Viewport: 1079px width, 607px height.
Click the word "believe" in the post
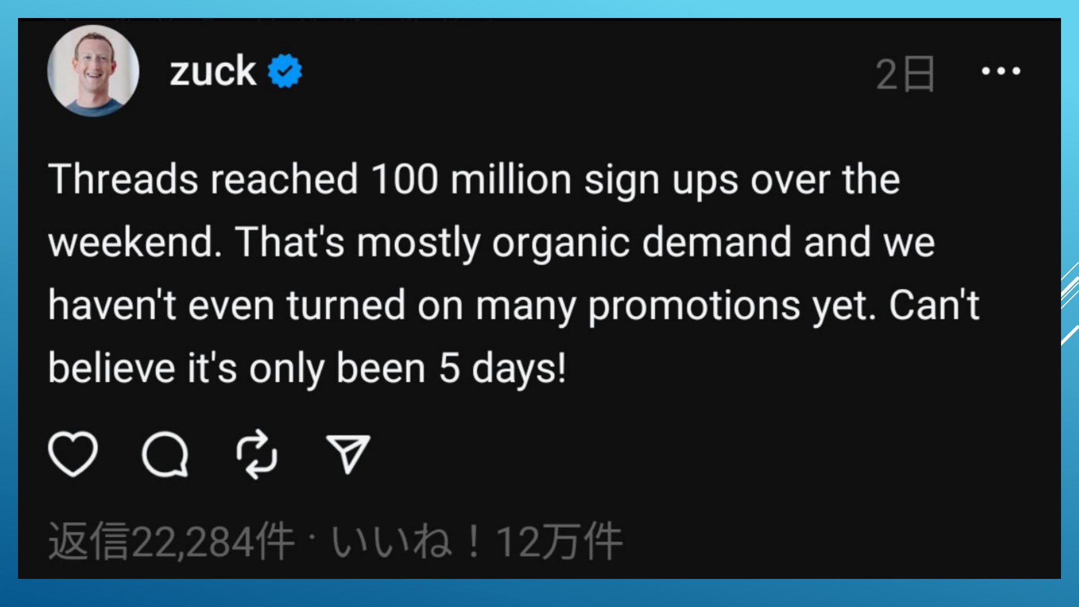click(111, 369)
